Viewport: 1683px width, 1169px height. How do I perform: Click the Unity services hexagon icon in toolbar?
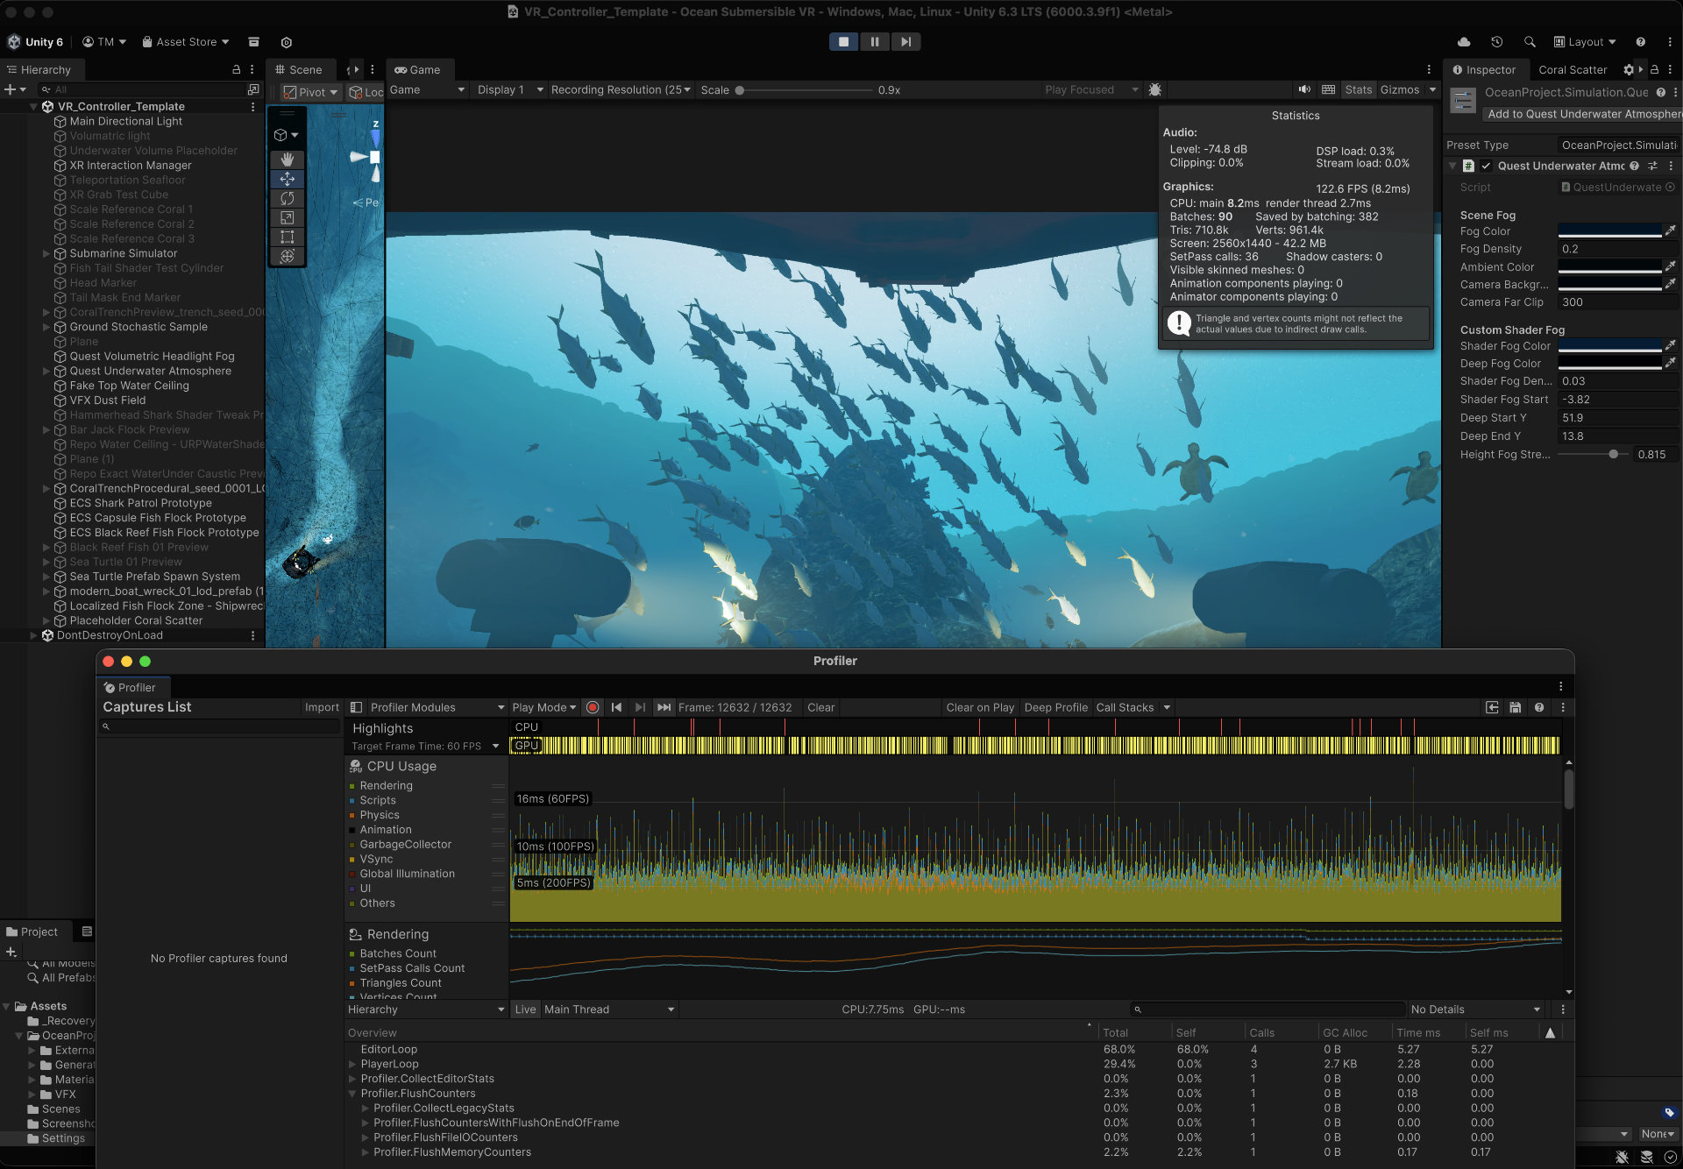tap(286, 41)
